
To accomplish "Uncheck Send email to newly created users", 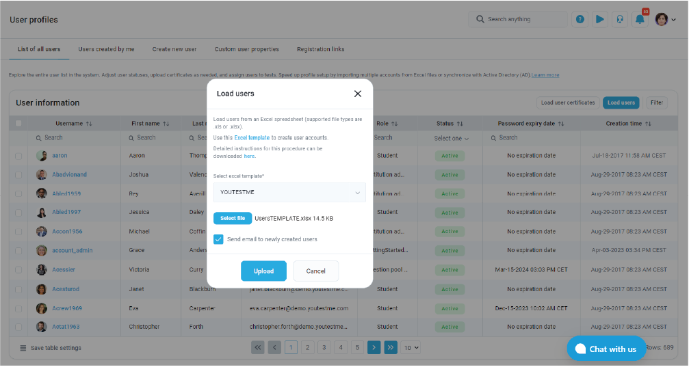I will tap(218, 239).
